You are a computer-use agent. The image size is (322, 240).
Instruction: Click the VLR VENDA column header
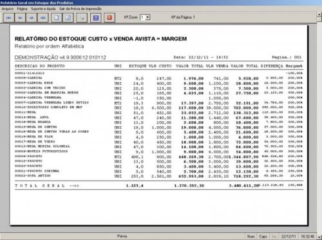coord(217,66)
